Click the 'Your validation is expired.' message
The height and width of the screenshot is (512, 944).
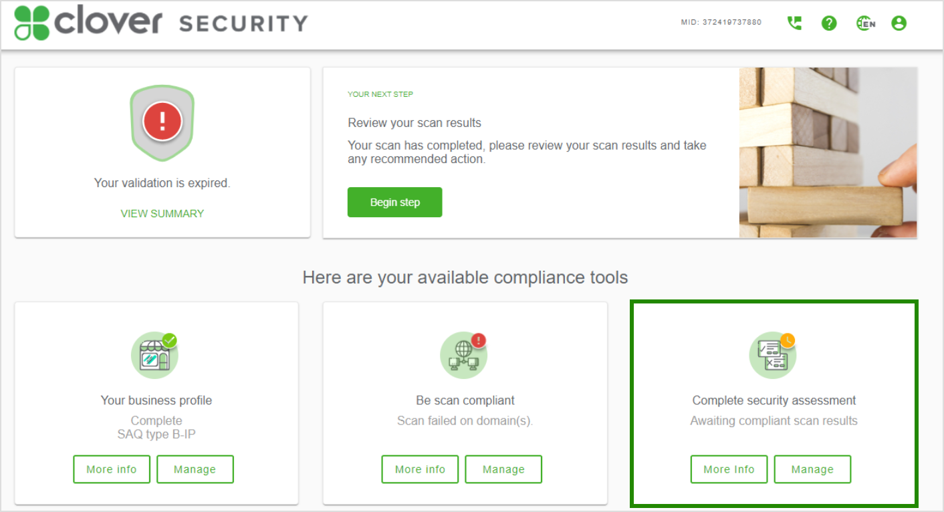(162, 183)
